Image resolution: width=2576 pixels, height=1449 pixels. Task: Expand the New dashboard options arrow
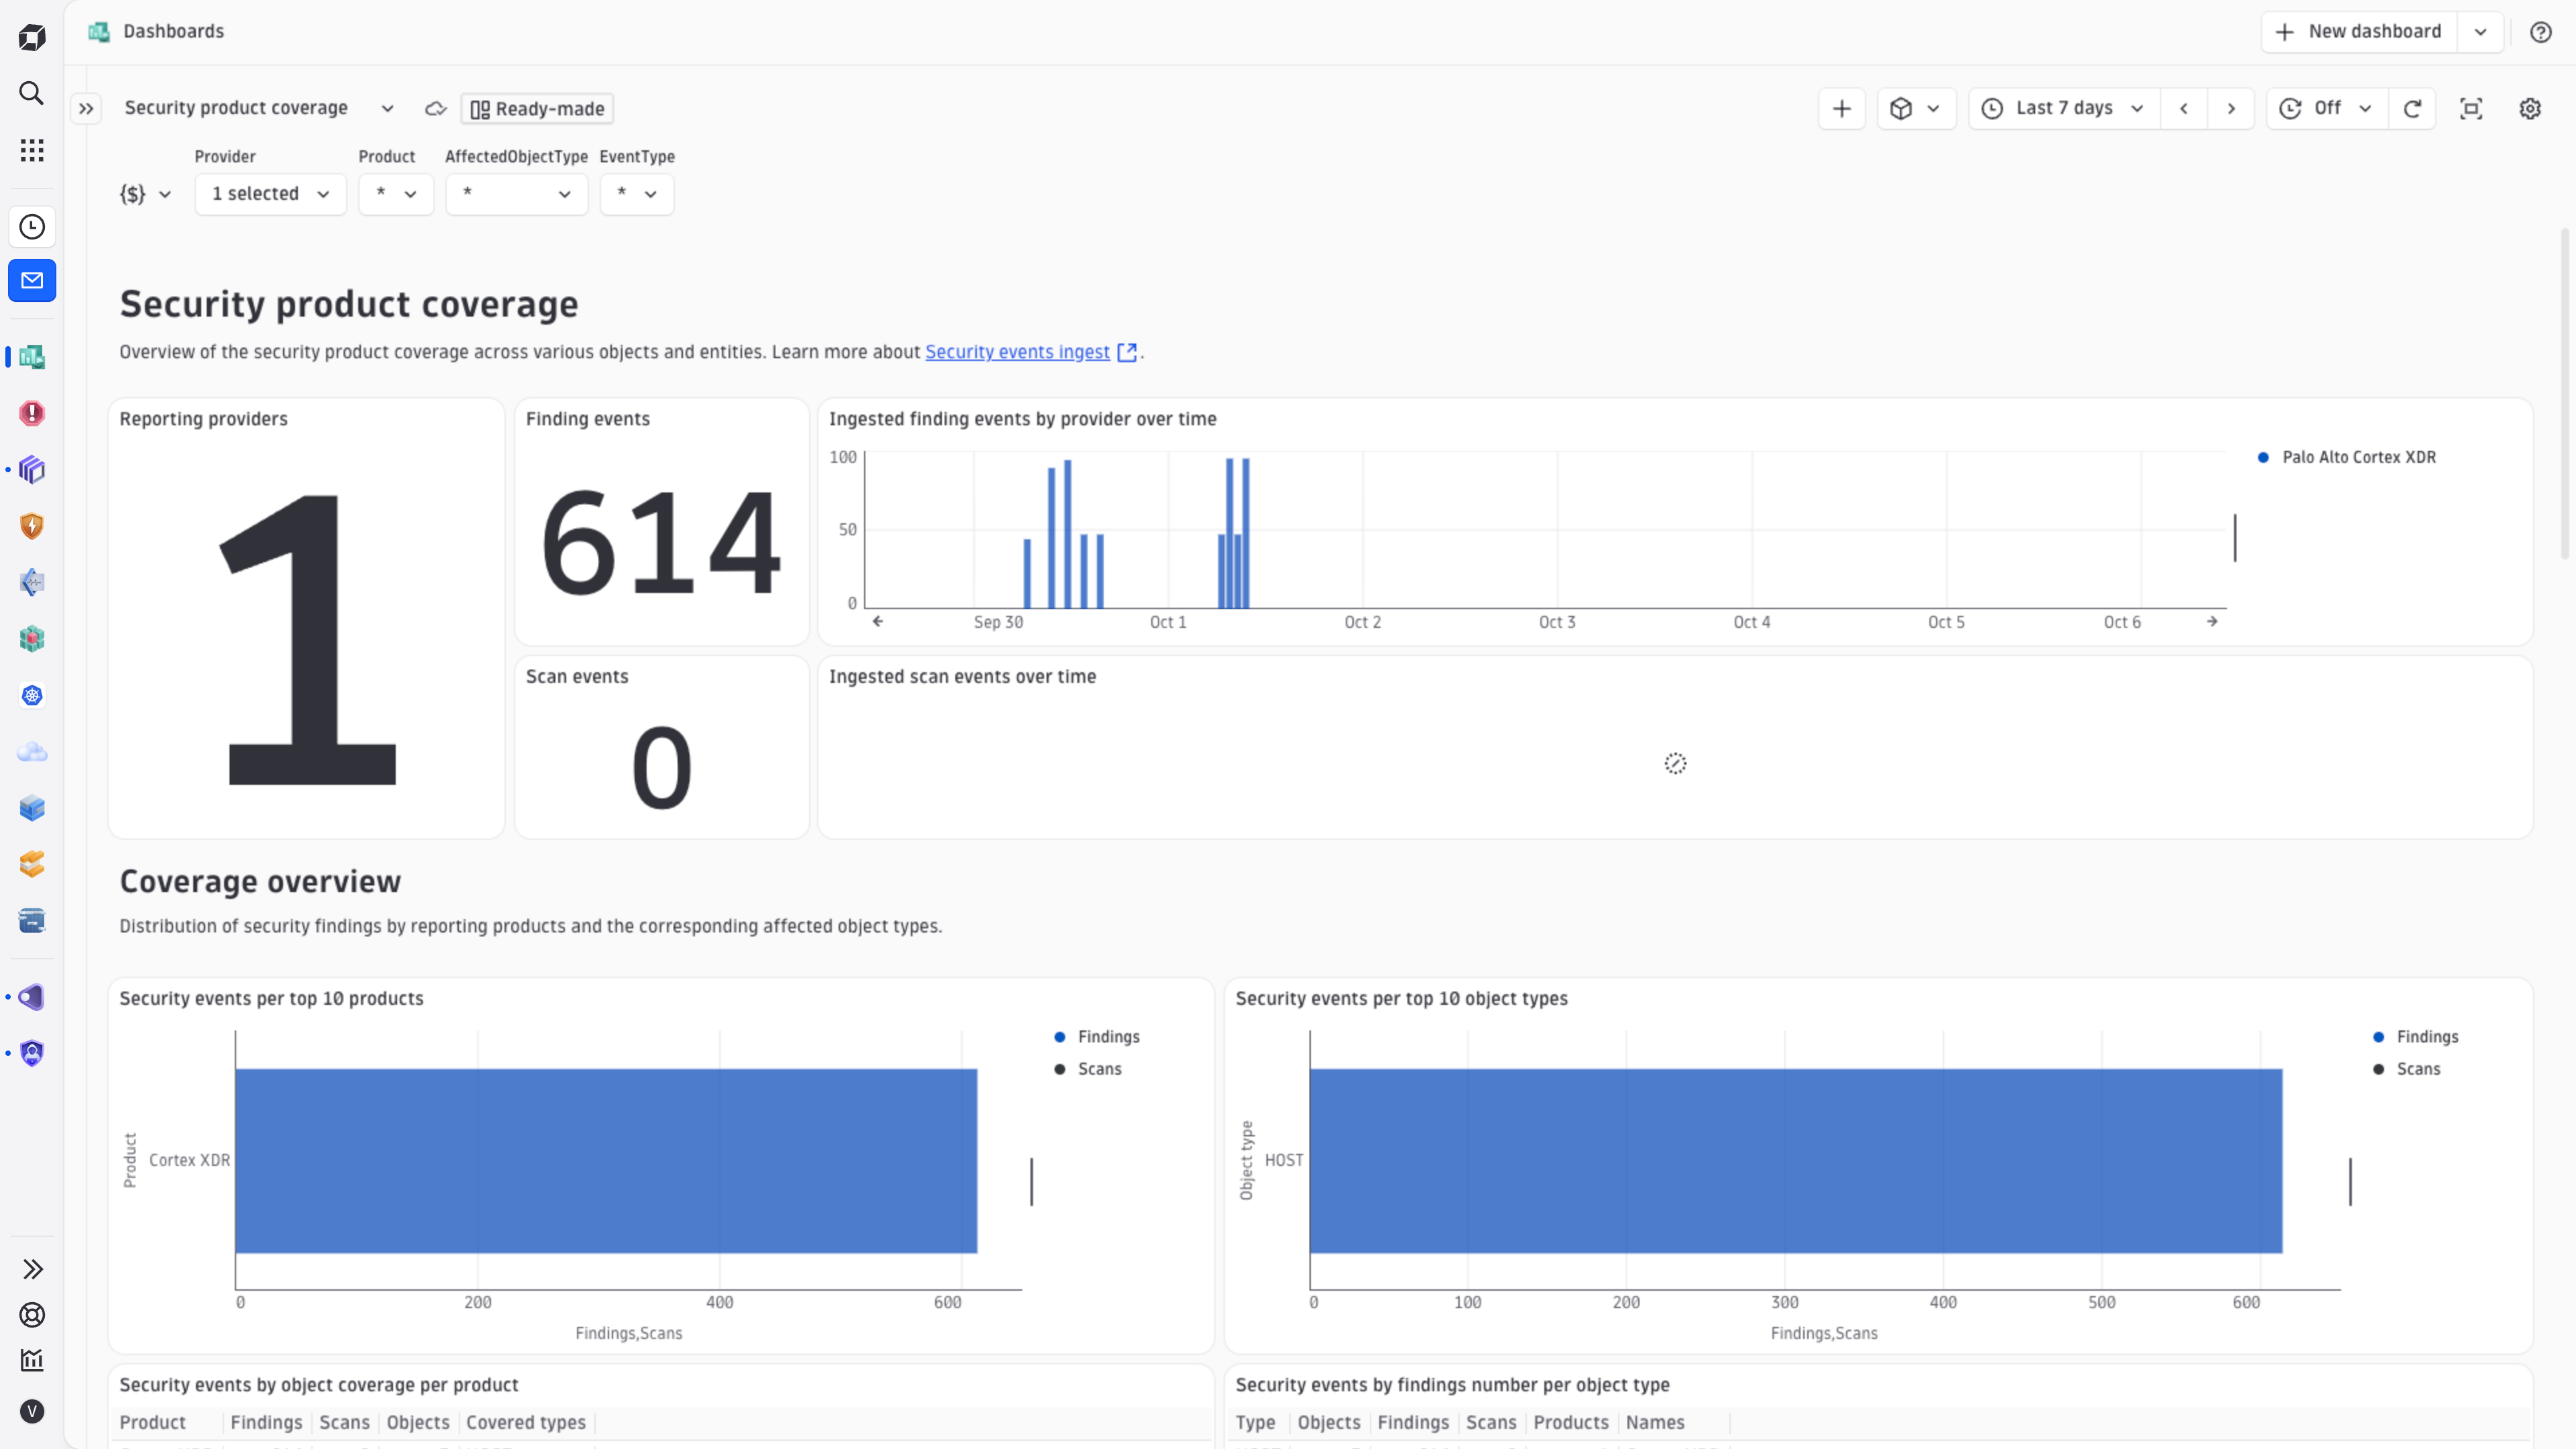(x=2481, y=32)
